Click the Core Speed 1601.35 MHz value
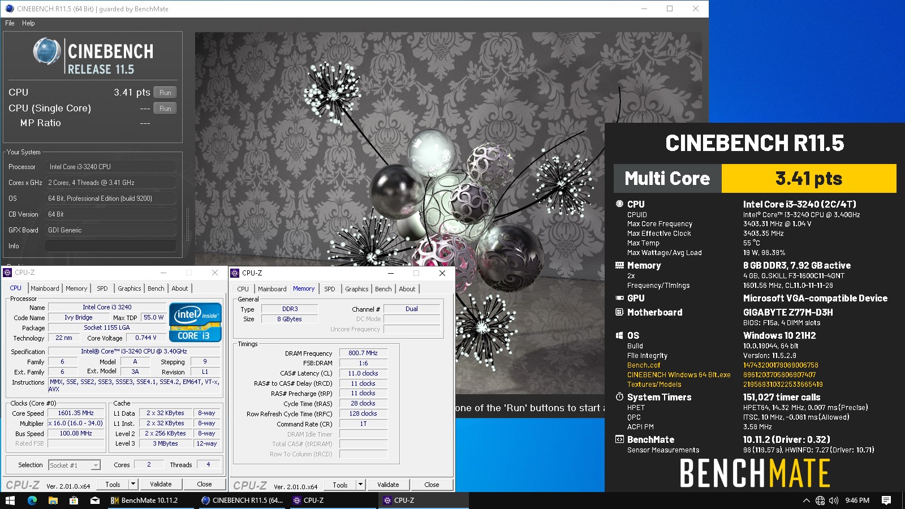The height and width of the screenshot is (509, 905). click(76, 413)
